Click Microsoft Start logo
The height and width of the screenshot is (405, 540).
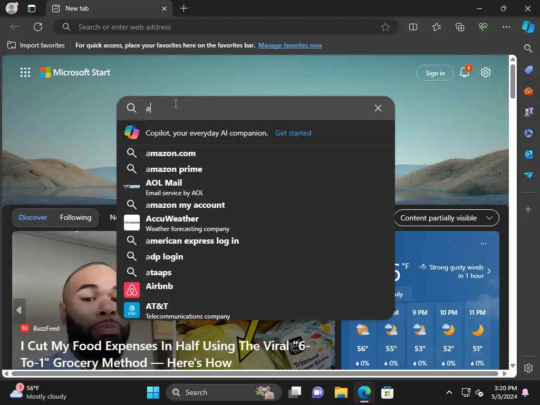click(75, 72)
